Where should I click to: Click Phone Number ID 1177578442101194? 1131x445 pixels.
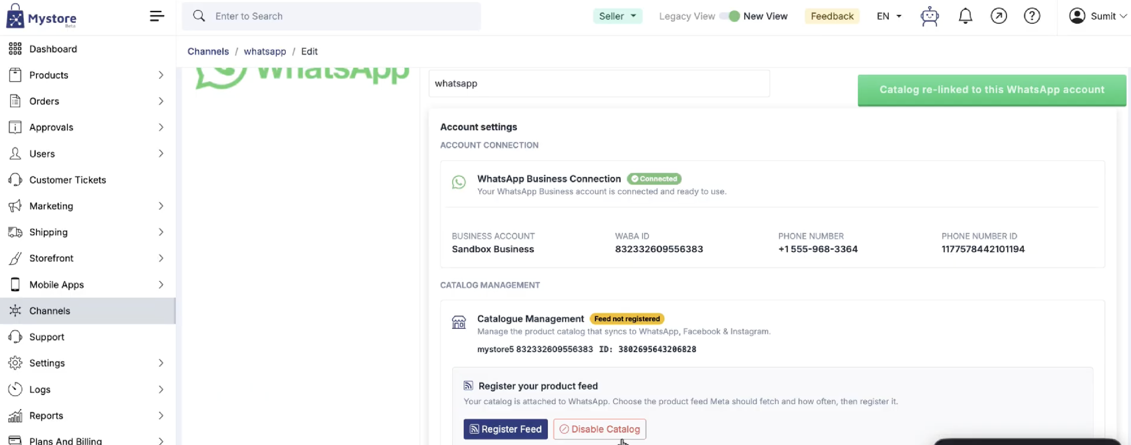pyautogui.click(x=983, y=249)
